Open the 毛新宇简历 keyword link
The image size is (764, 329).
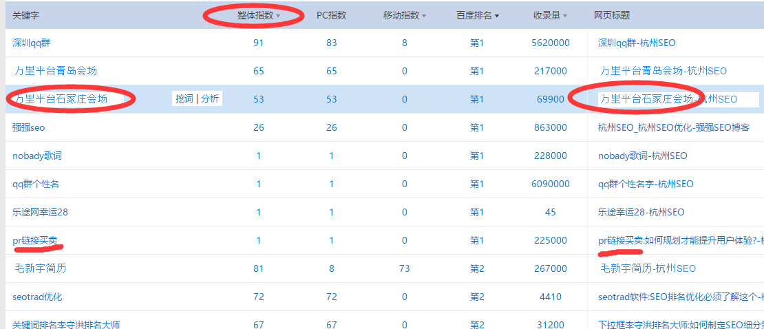coord(41,268)
